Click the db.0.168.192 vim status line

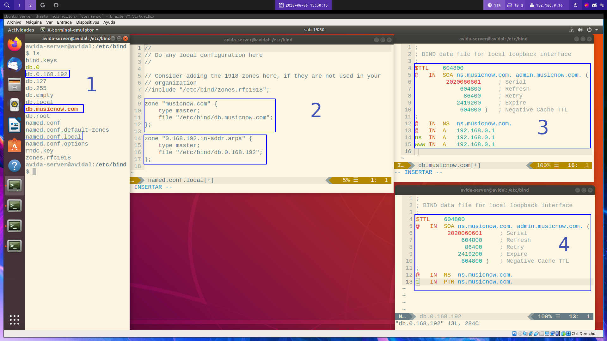click(x=494, y=316)
